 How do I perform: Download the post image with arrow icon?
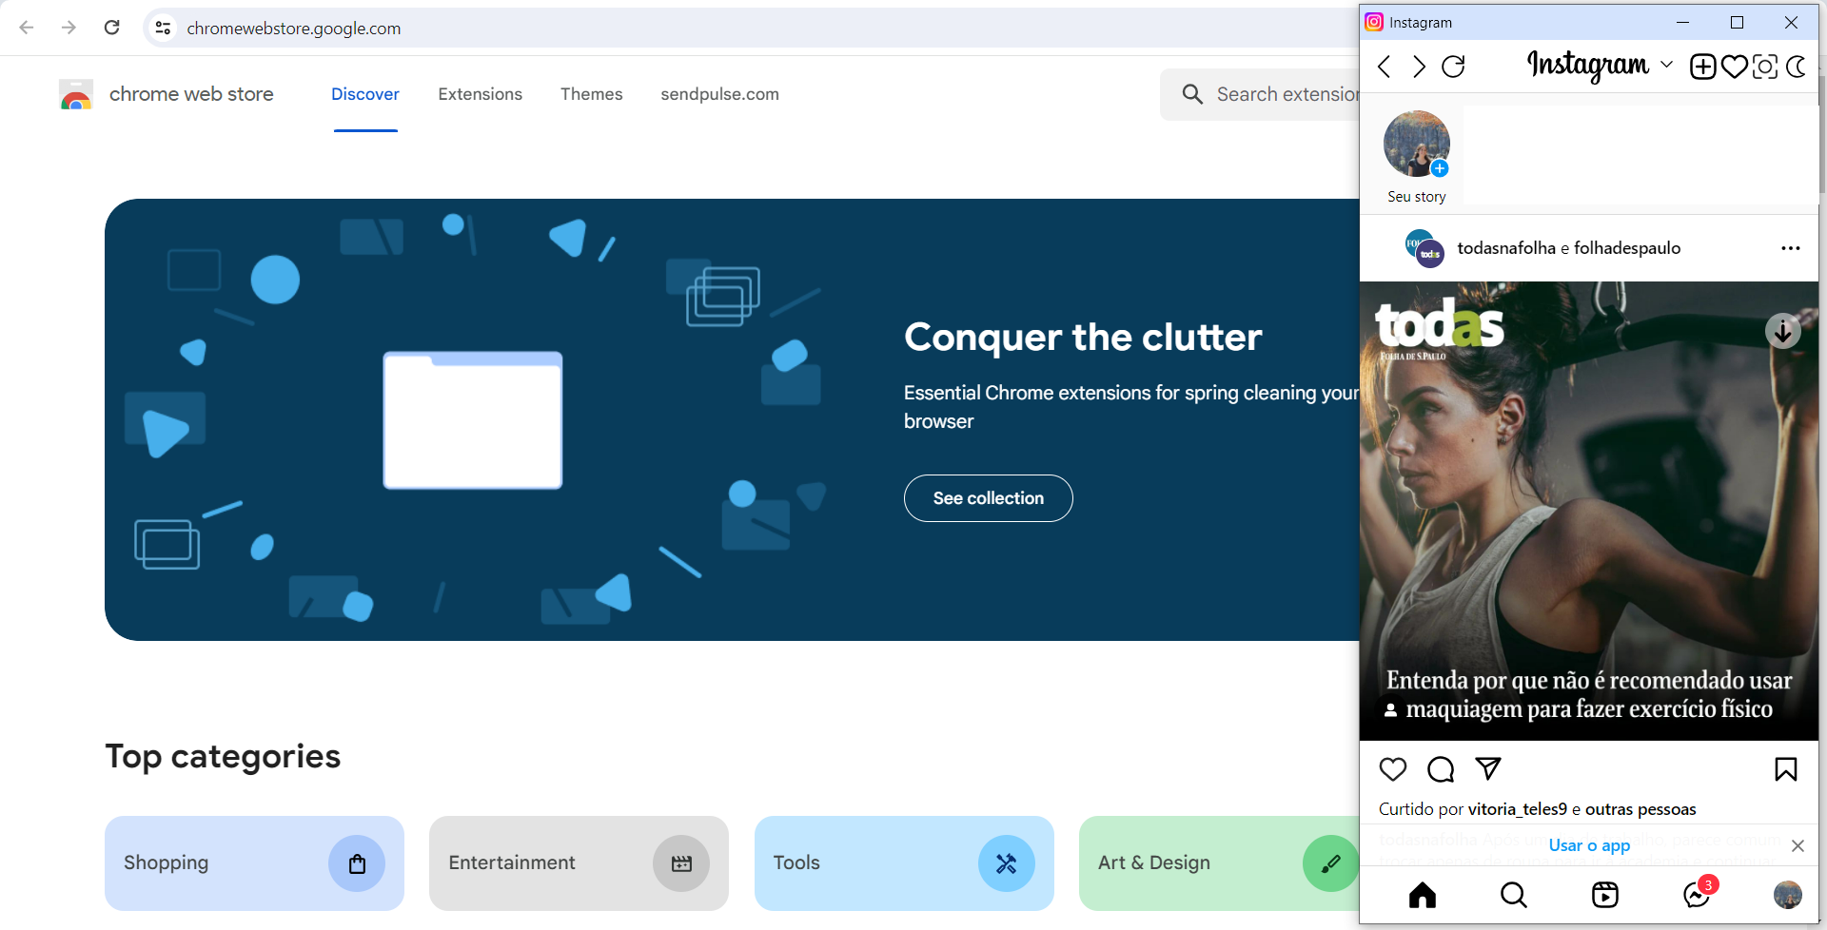point(1783,331)
